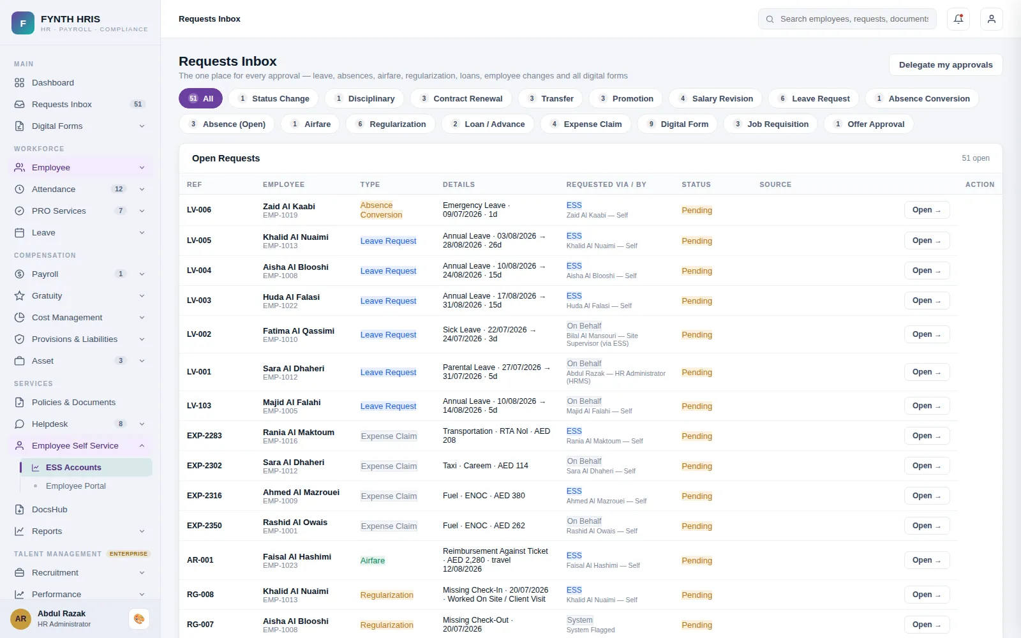1021x638 pixels.
Task: Open Employee Portal submenu item
Action: coord(76,486)
